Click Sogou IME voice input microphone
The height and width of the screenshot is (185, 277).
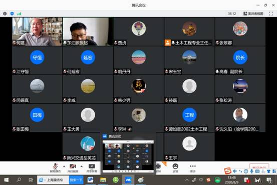tap(252, 171)
